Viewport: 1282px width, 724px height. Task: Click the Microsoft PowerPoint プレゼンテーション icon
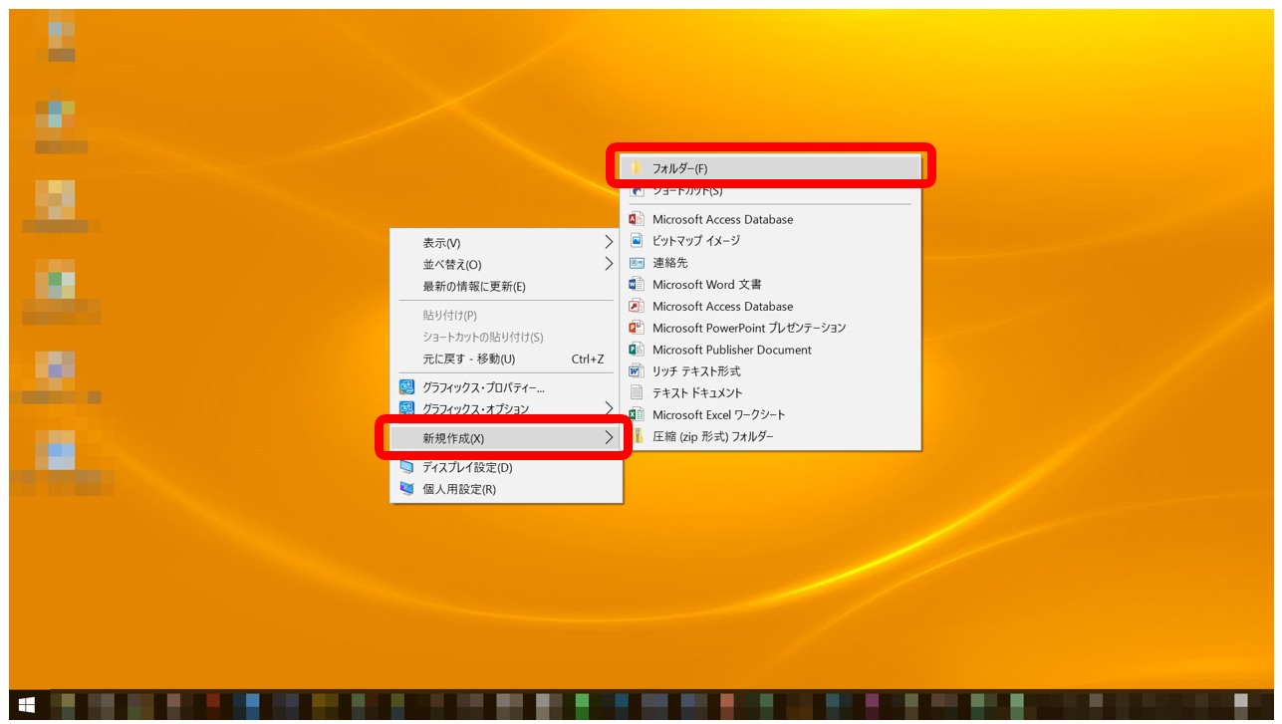[x=637, y=328]
